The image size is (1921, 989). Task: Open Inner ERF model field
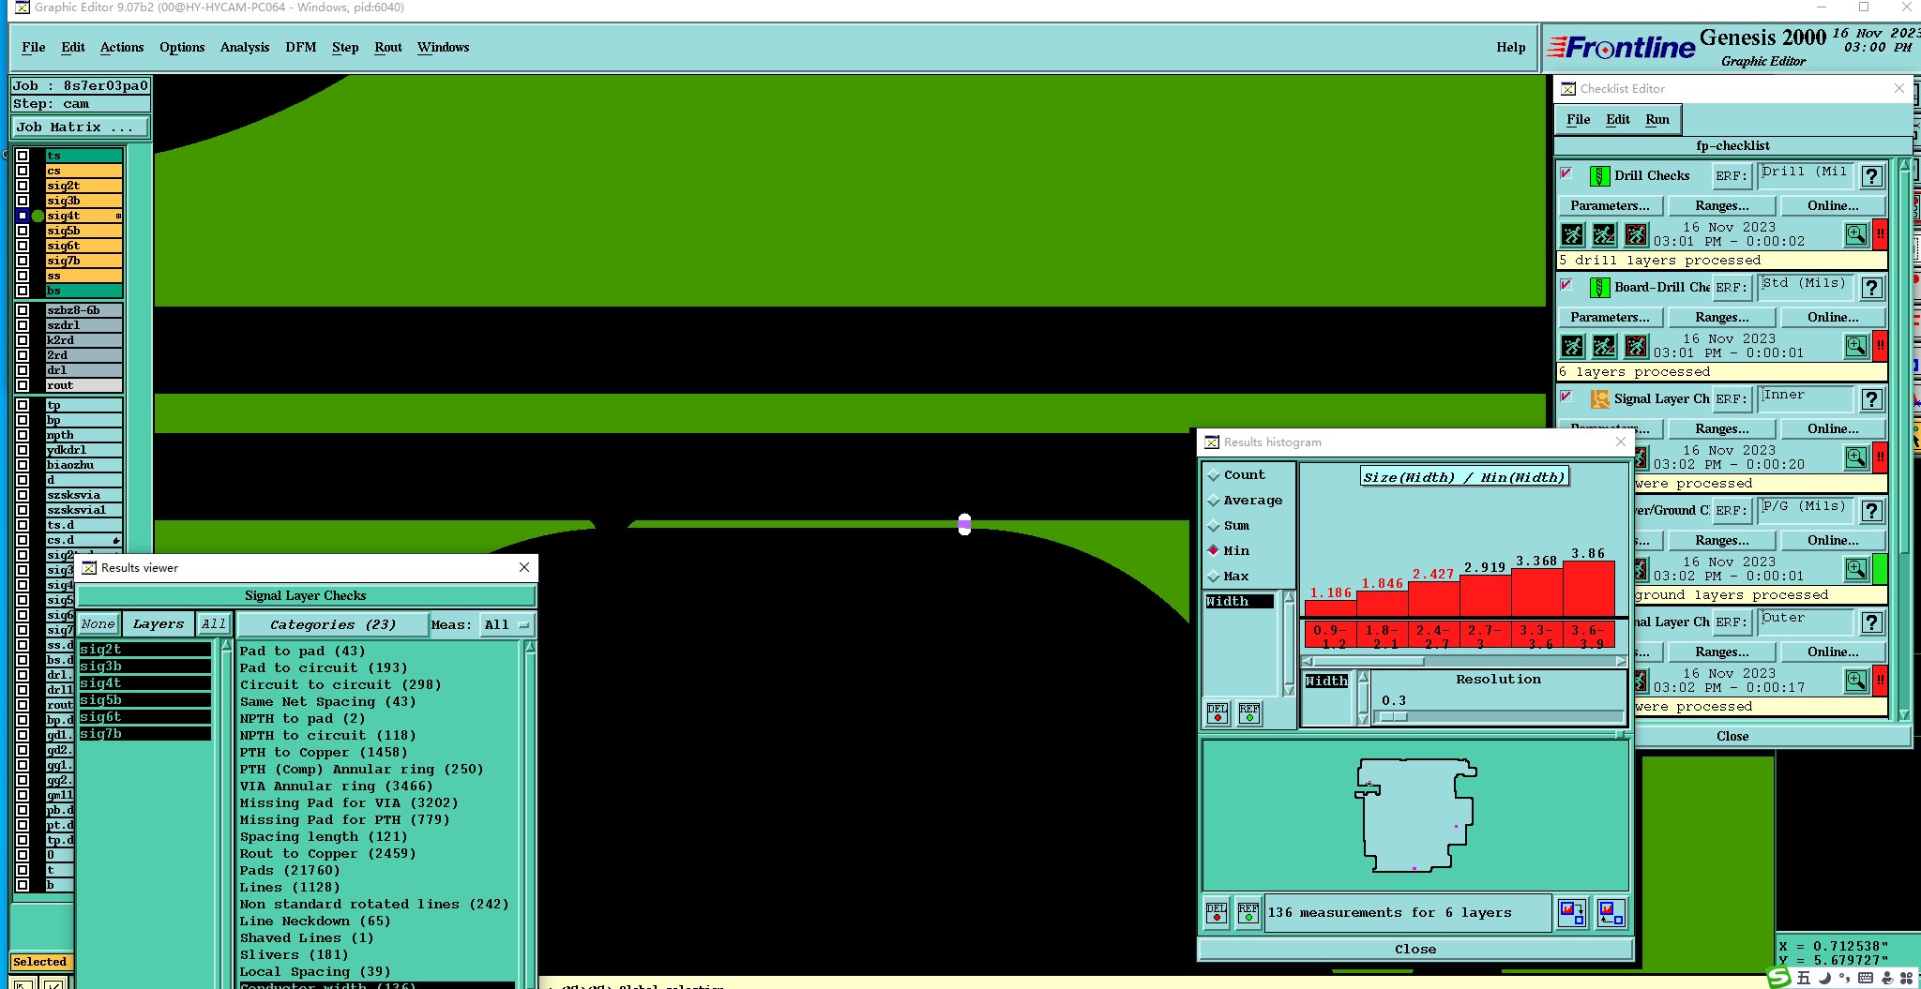pyautogui.click(x=1805, y=398)
